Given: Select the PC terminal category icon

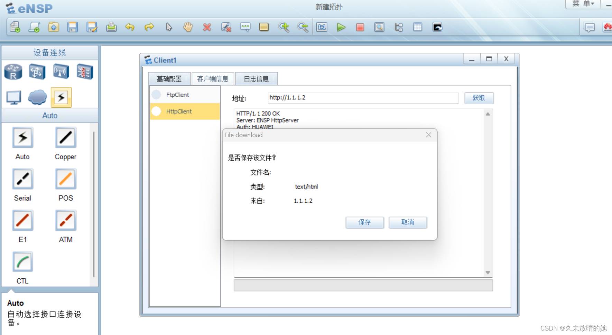Looking at the screenshot, I should [14, 98].
